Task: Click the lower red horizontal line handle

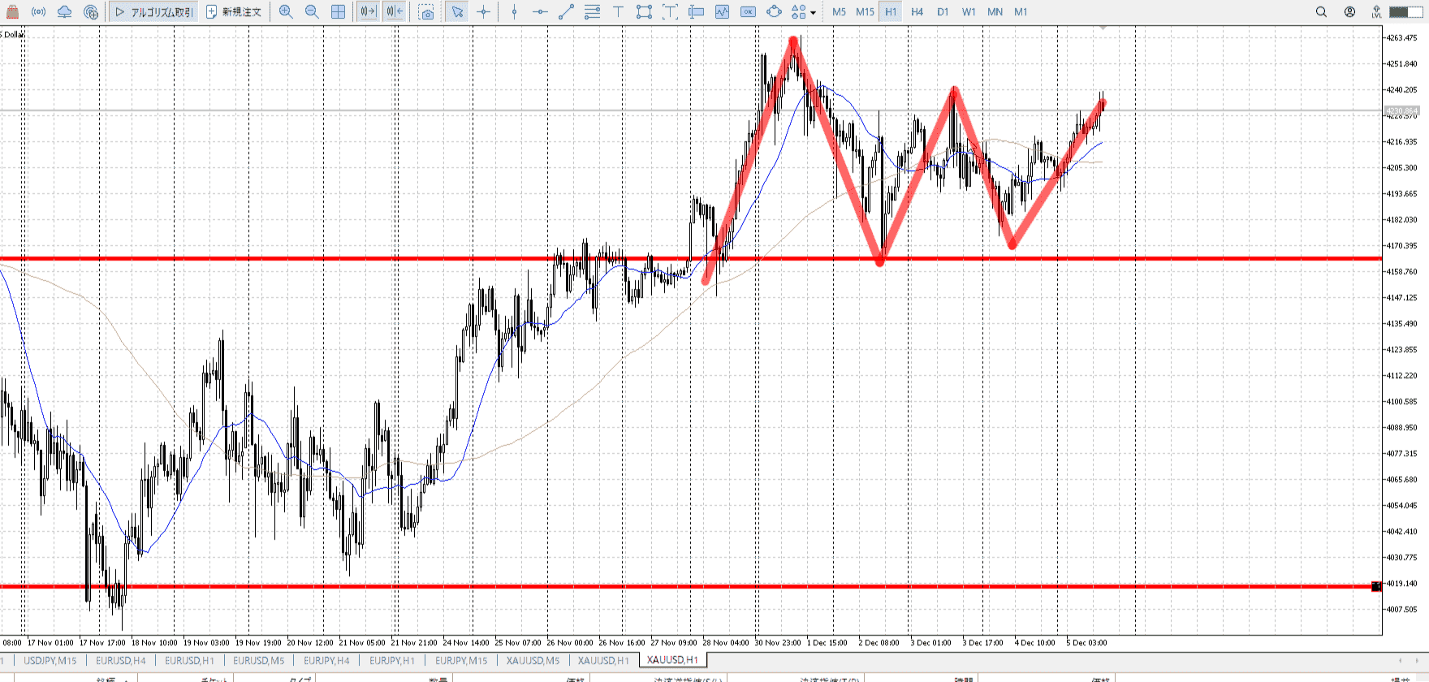Action: click(1376, 586)
